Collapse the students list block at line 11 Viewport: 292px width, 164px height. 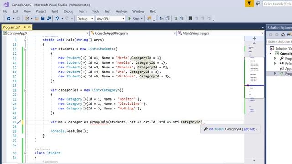point(25,49)
